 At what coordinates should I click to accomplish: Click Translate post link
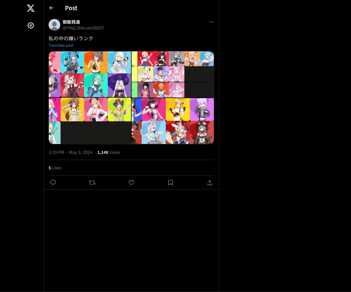point(61,45)
